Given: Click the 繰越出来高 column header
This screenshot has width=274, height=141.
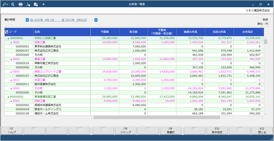Looking at the screenshot, I should click(x=190, y=32).
